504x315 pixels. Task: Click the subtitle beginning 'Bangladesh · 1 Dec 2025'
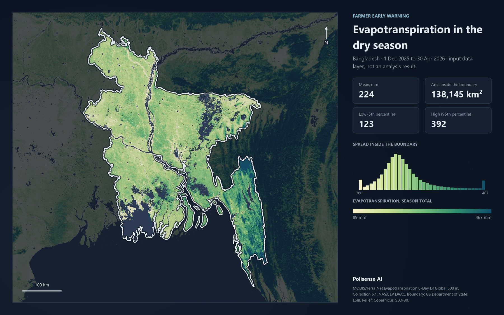tap(412, 62)
